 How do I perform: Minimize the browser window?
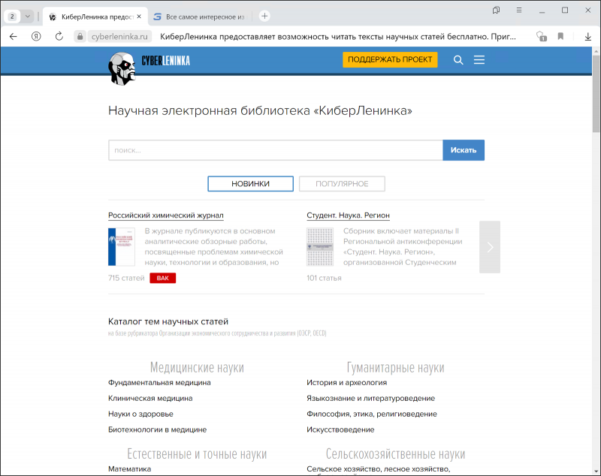(542, 11)
